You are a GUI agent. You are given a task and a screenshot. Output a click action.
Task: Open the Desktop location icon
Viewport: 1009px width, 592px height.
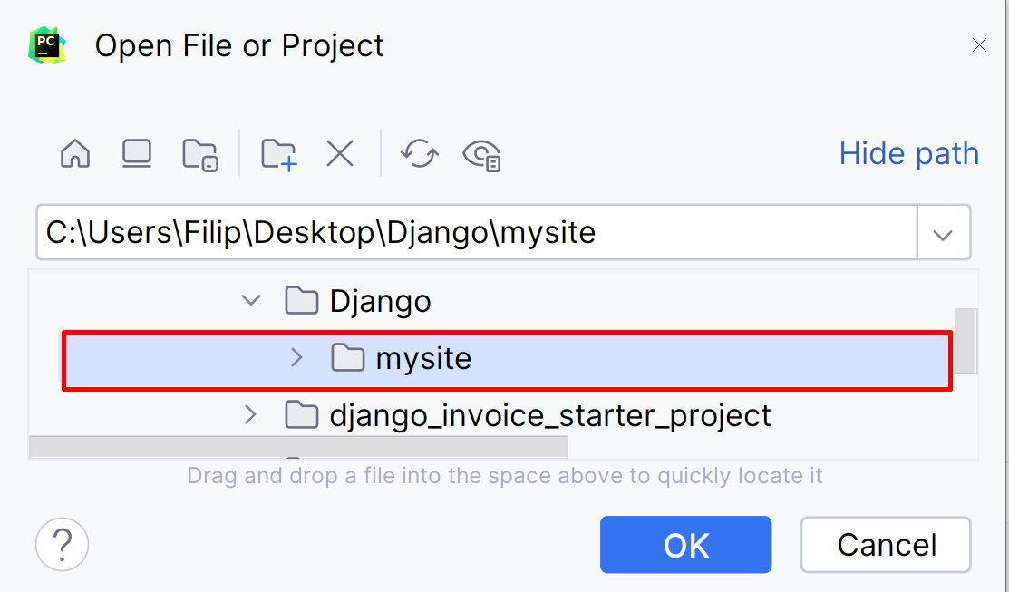click(136, 153)
